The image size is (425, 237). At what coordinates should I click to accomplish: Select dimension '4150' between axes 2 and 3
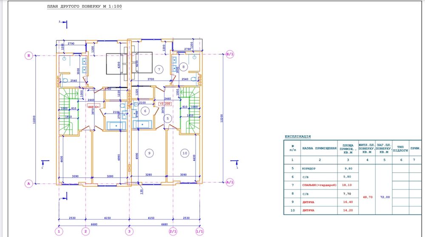pos(108,218)
